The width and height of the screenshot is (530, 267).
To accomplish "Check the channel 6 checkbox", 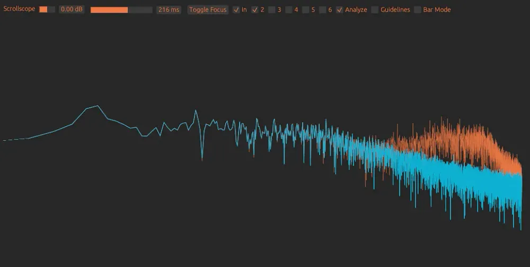I will click(x=323, y=10).
